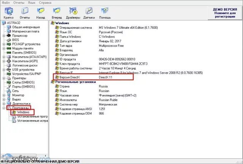
Task: Select Общая информация in tree
Action: pyautogui.click(x=26, y=27)
